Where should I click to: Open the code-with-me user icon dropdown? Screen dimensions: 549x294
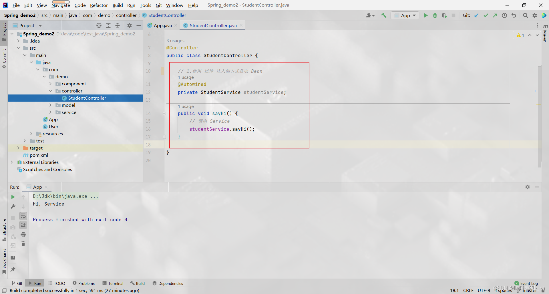click(x=370, y=15)
